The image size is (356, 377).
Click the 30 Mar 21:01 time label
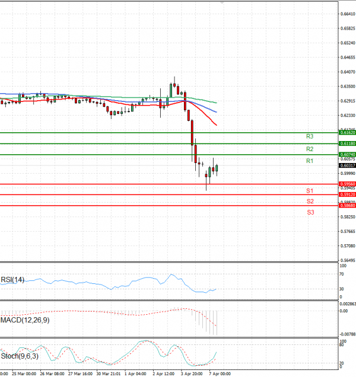coord(109,374)
